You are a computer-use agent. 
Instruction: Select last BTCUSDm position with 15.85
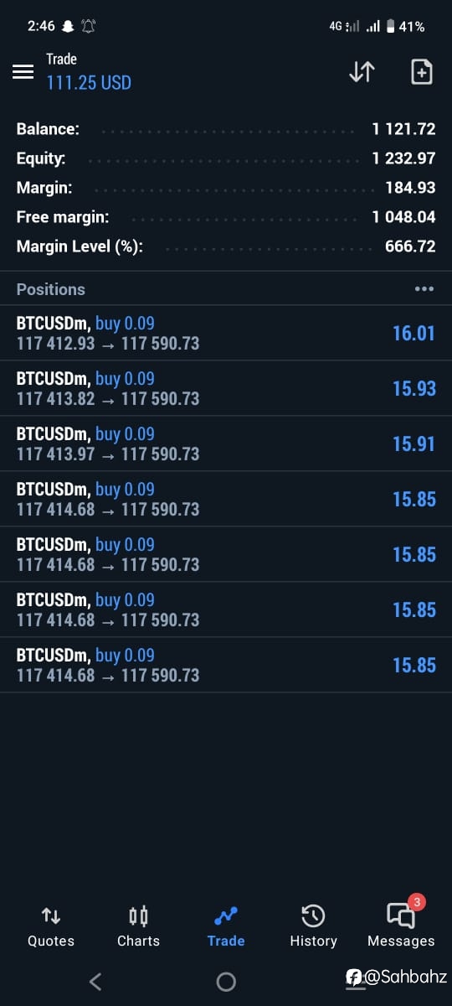coord(226,665)
